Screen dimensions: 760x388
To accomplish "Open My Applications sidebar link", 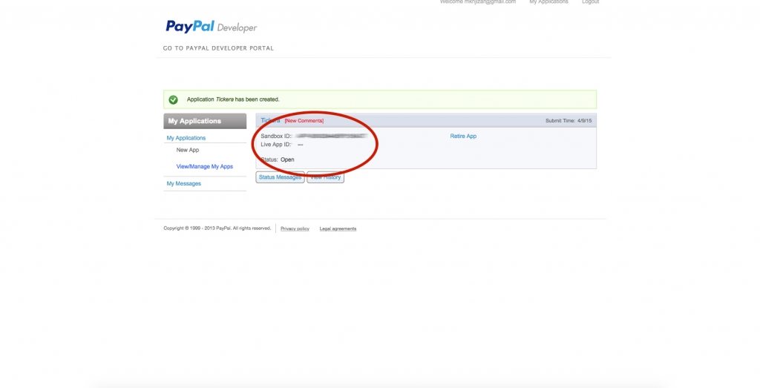I will [186, 138].
